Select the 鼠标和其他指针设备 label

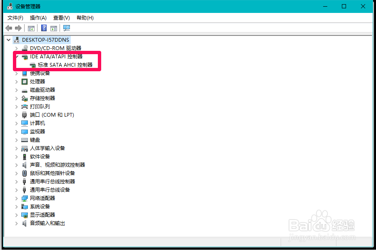click(x=52, y=173)
